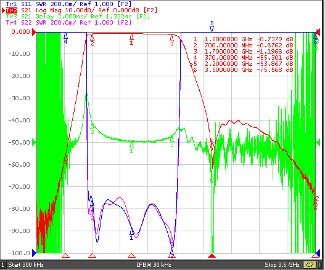
Task: Click red marker 2 on the S21 passband
Action: (x=93, y=40)
